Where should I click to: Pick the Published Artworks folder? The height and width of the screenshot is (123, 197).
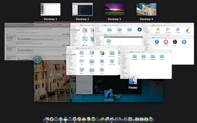[152, 56]
